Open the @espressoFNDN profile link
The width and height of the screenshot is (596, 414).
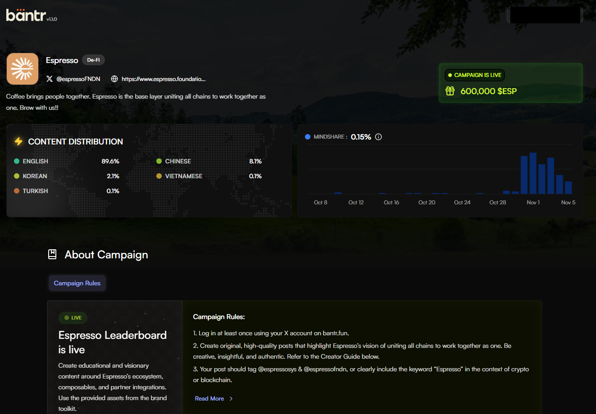coord(78,79)
